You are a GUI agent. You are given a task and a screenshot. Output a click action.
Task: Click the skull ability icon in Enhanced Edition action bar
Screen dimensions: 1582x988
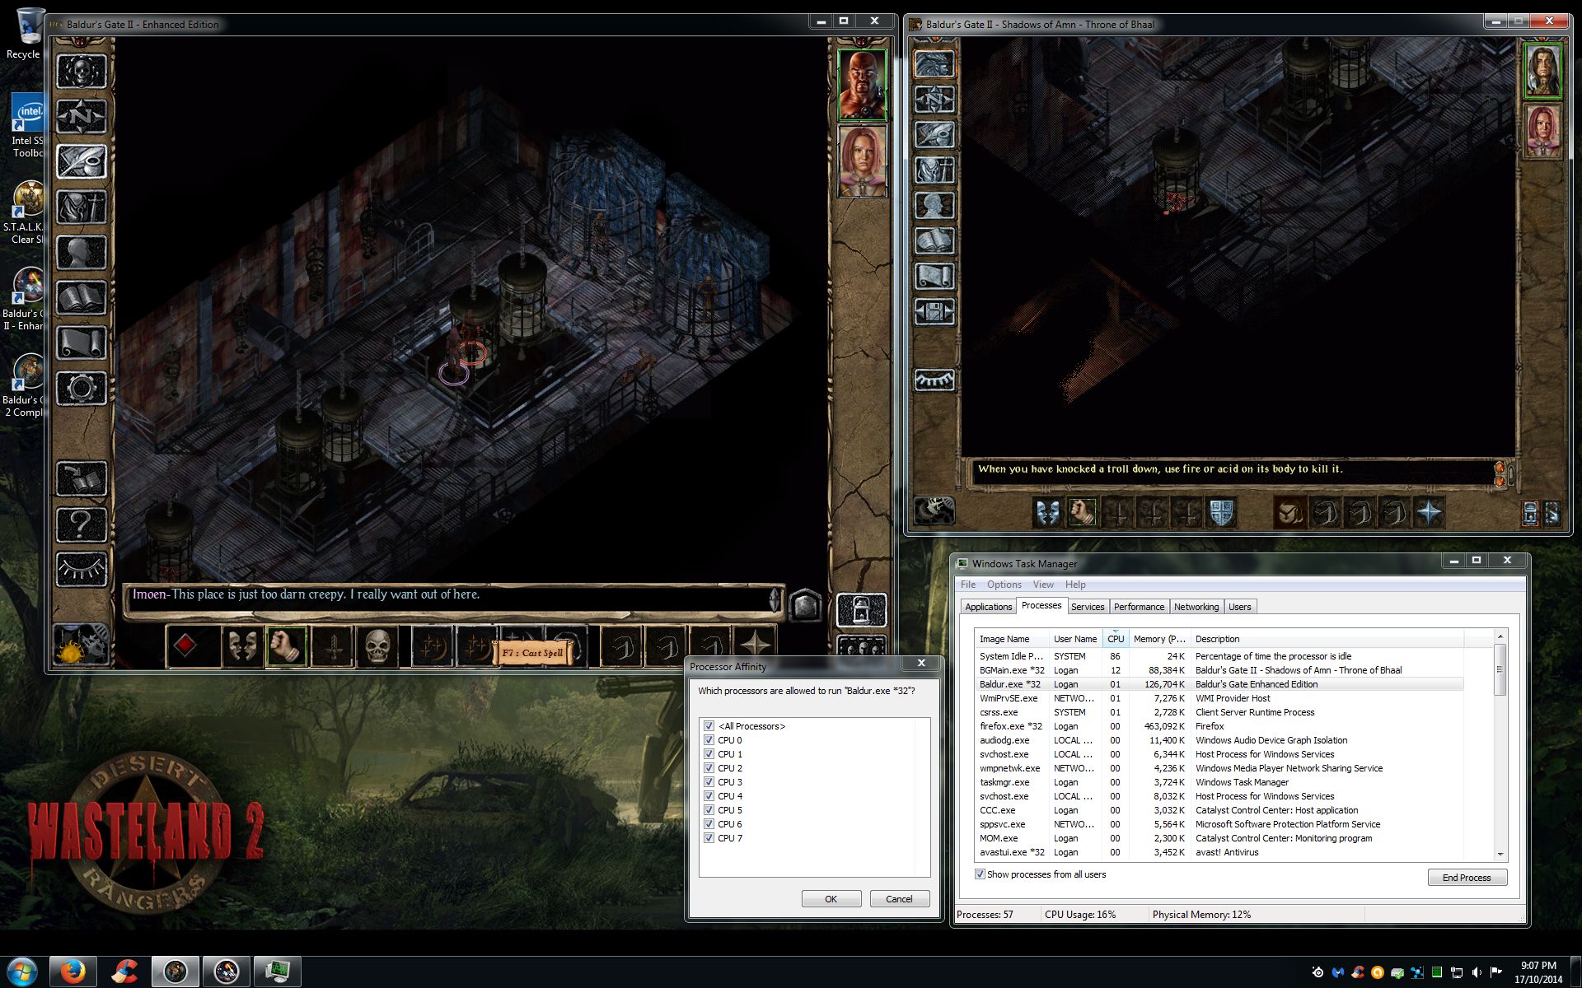pyautogui.click(x=377, y=646)
